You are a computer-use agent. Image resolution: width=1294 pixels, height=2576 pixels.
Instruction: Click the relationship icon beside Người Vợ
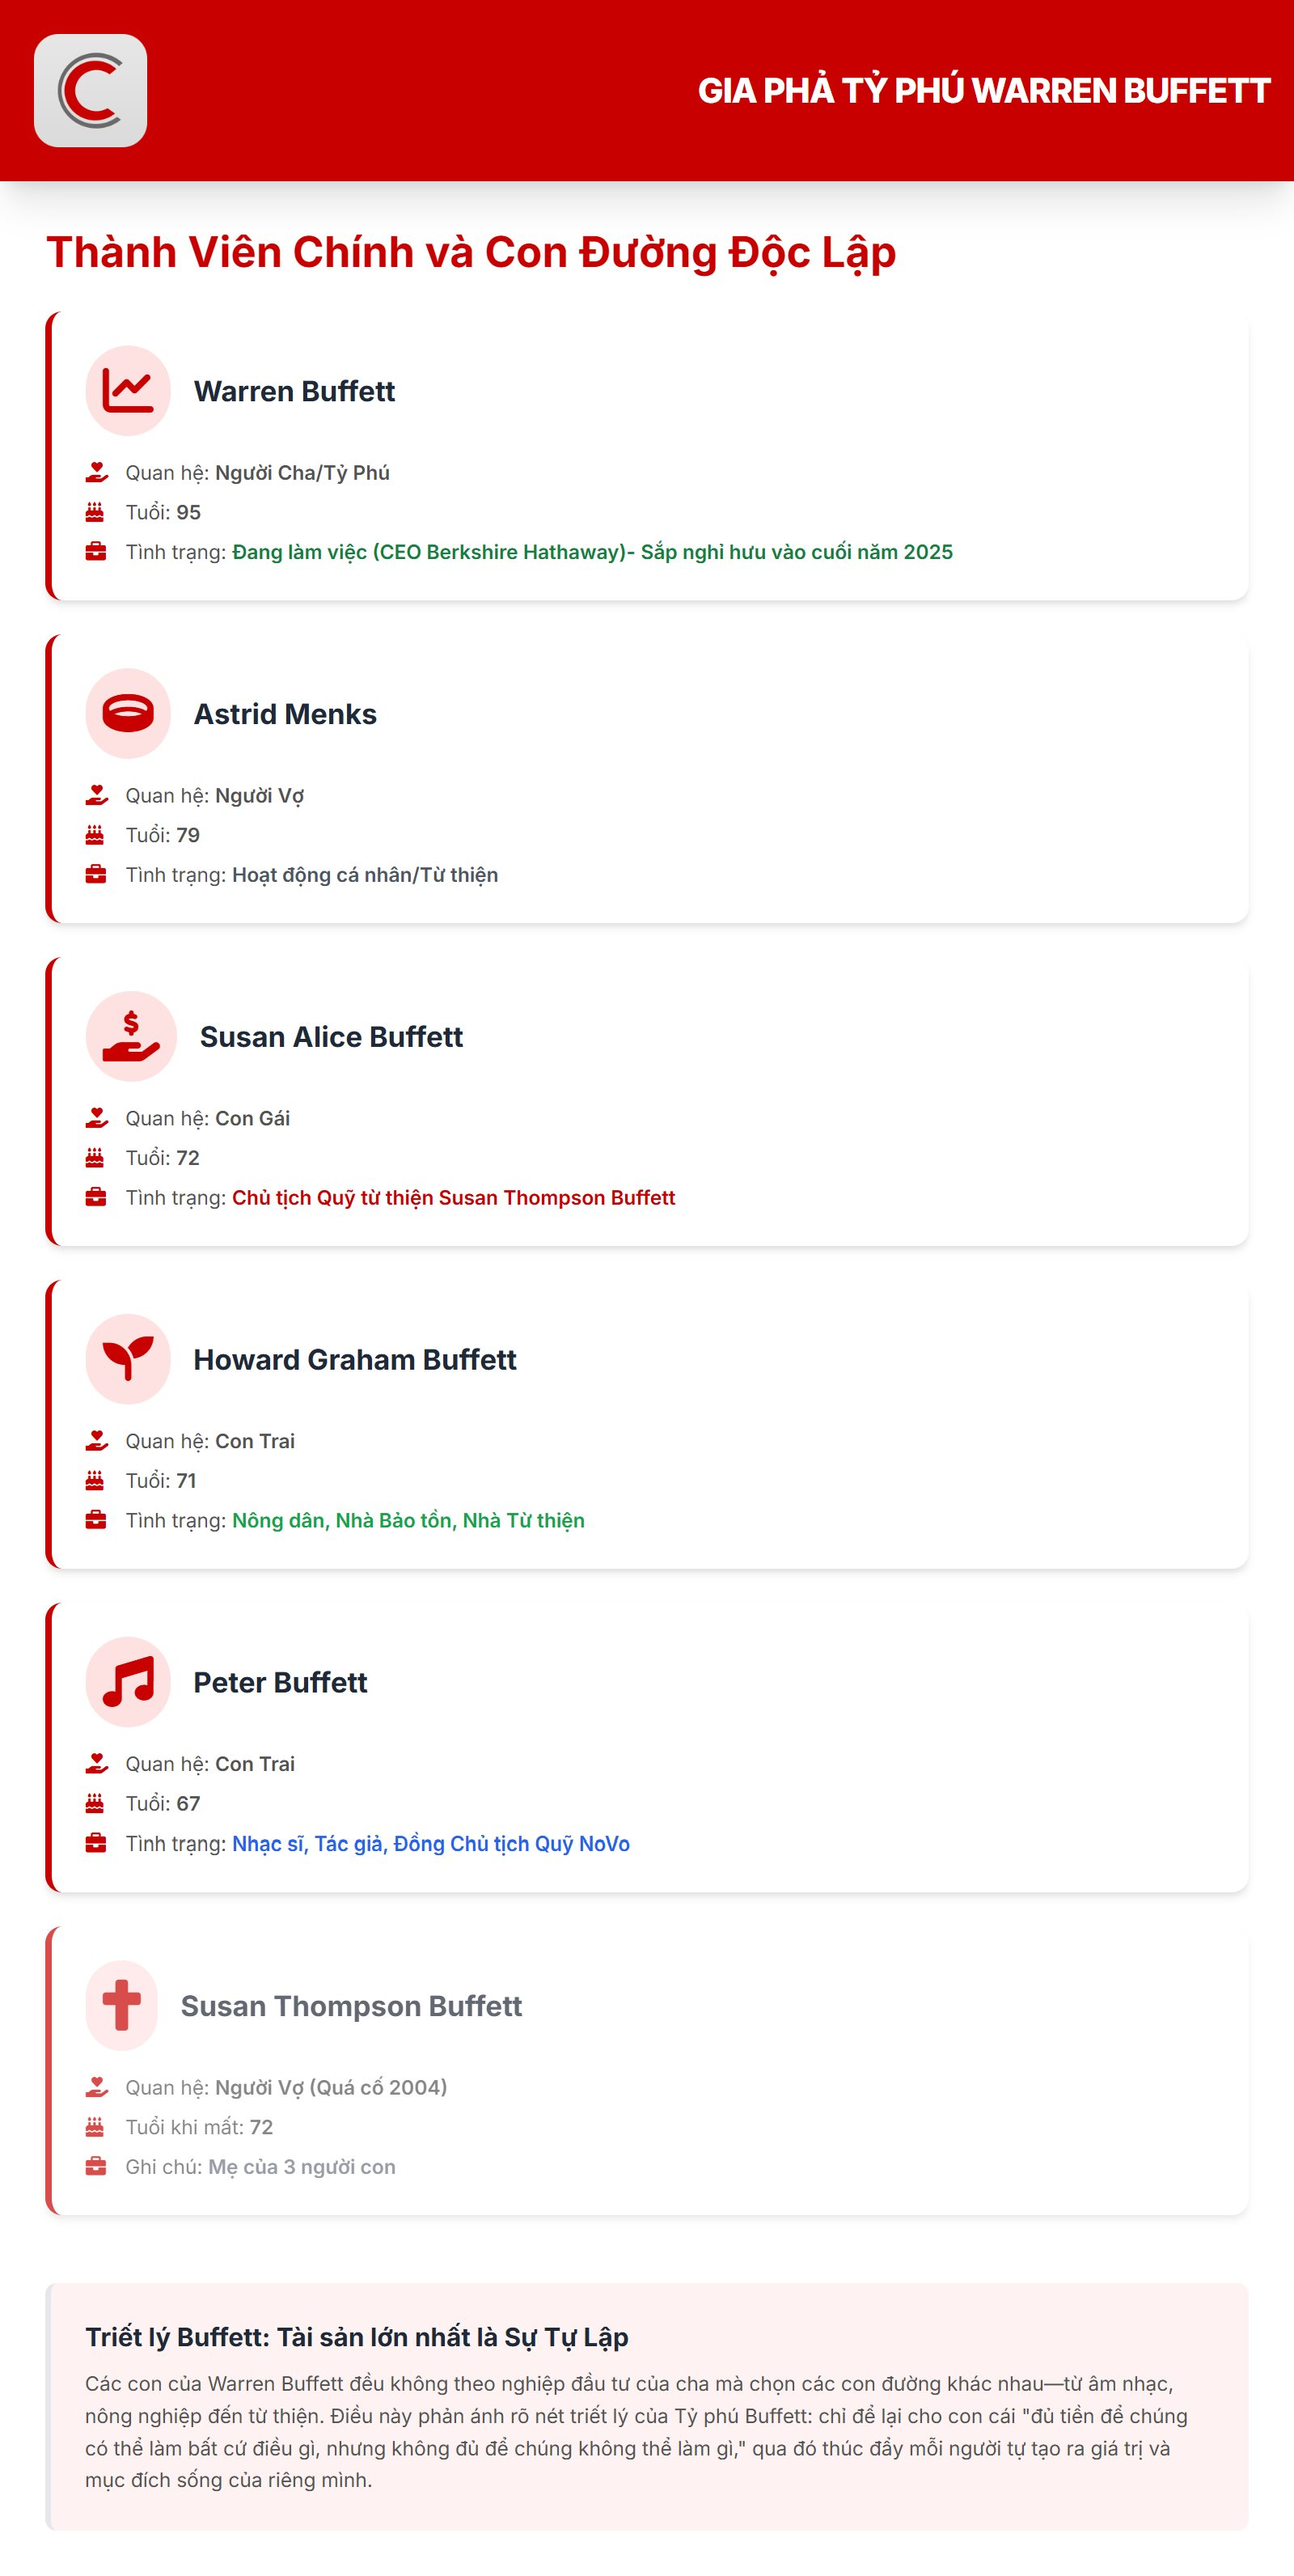tap(96, 795)
